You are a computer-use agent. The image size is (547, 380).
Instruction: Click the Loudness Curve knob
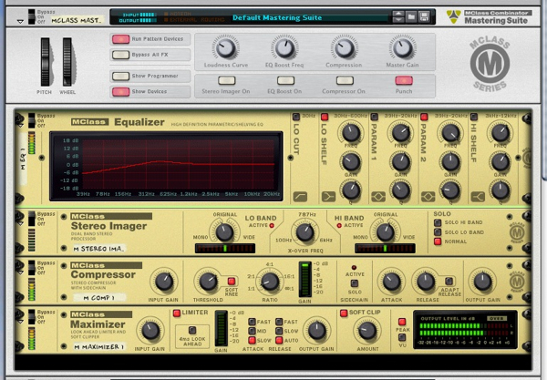click(223, 48)
